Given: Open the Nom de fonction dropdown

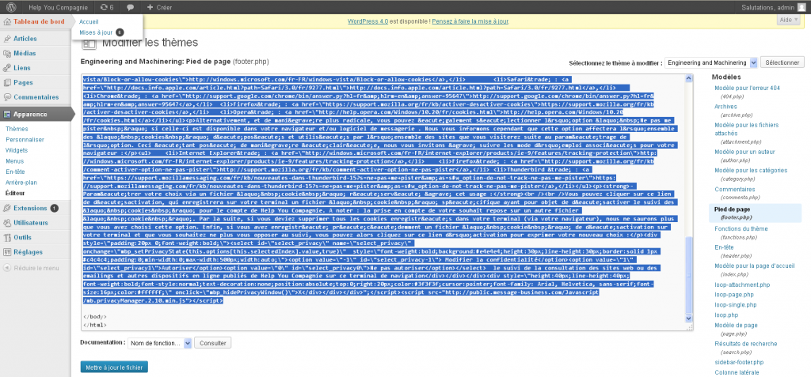Looking at the screenshot, I should point(159,343).
